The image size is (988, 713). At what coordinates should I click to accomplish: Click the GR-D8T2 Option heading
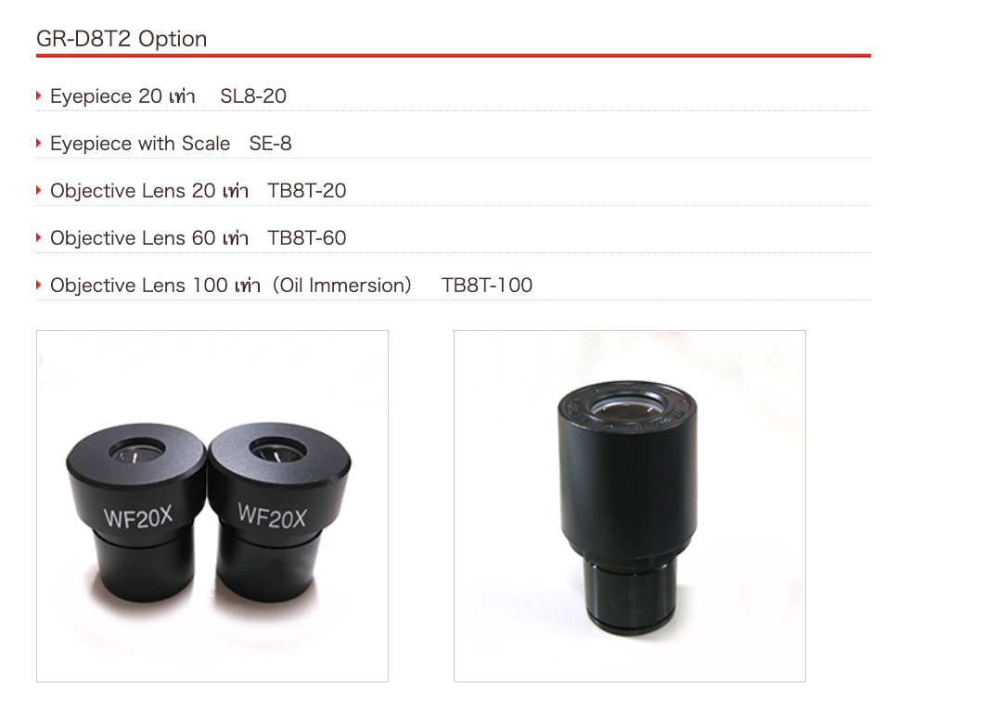pyautogui.click(x=122, y=39)
